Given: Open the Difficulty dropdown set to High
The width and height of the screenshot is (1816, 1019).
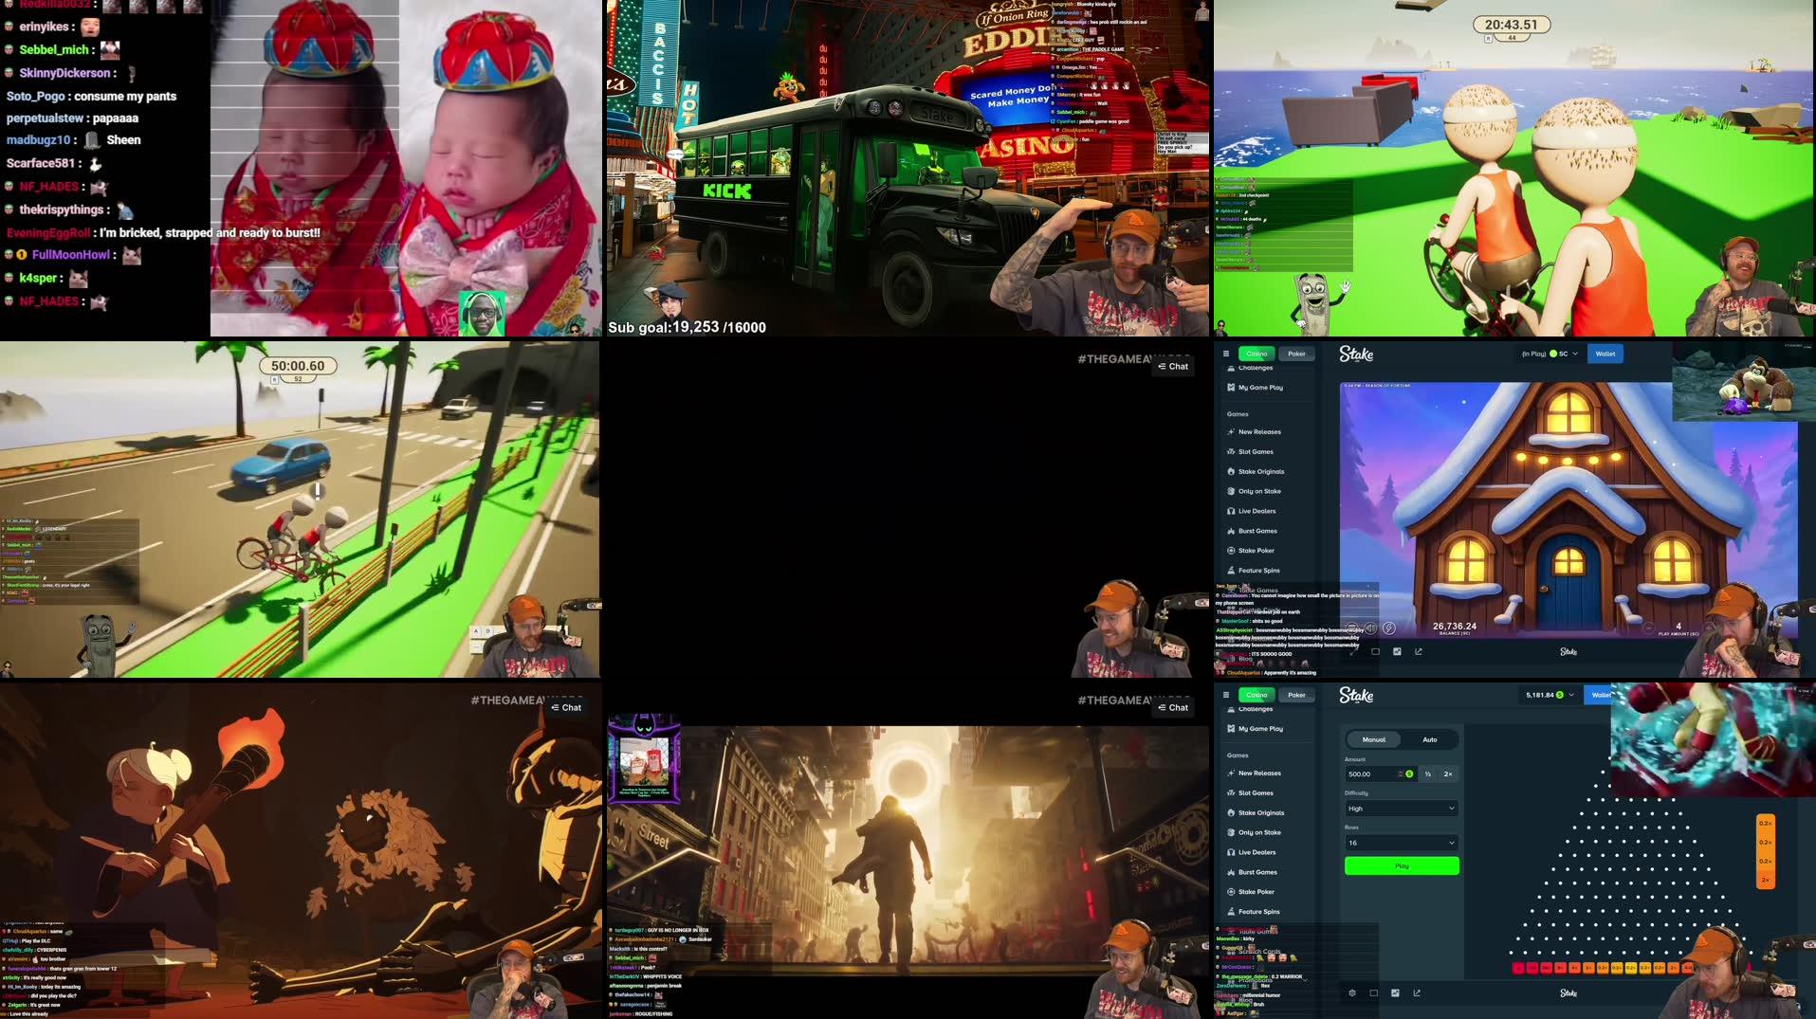Looking at the screenshot, I should (1401, 808).
